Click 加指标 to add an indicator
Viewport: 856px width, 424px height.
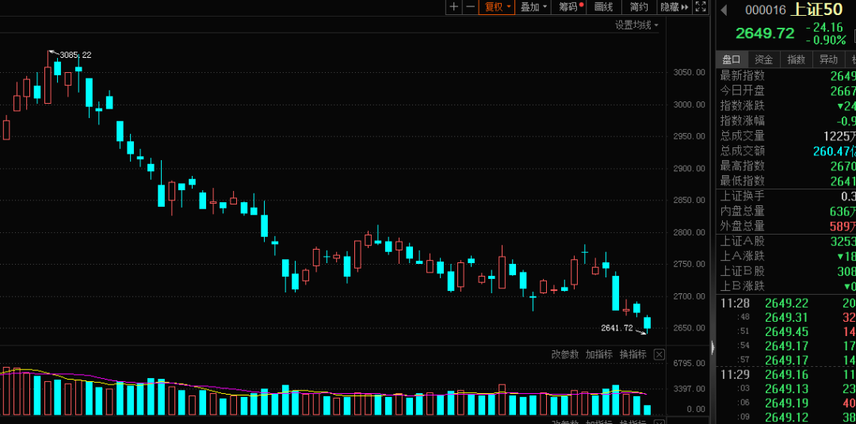coord(599,354)
